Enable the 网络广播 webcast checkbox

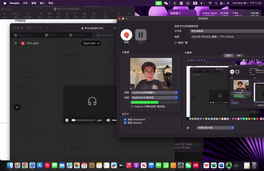[x=176, y=43]
